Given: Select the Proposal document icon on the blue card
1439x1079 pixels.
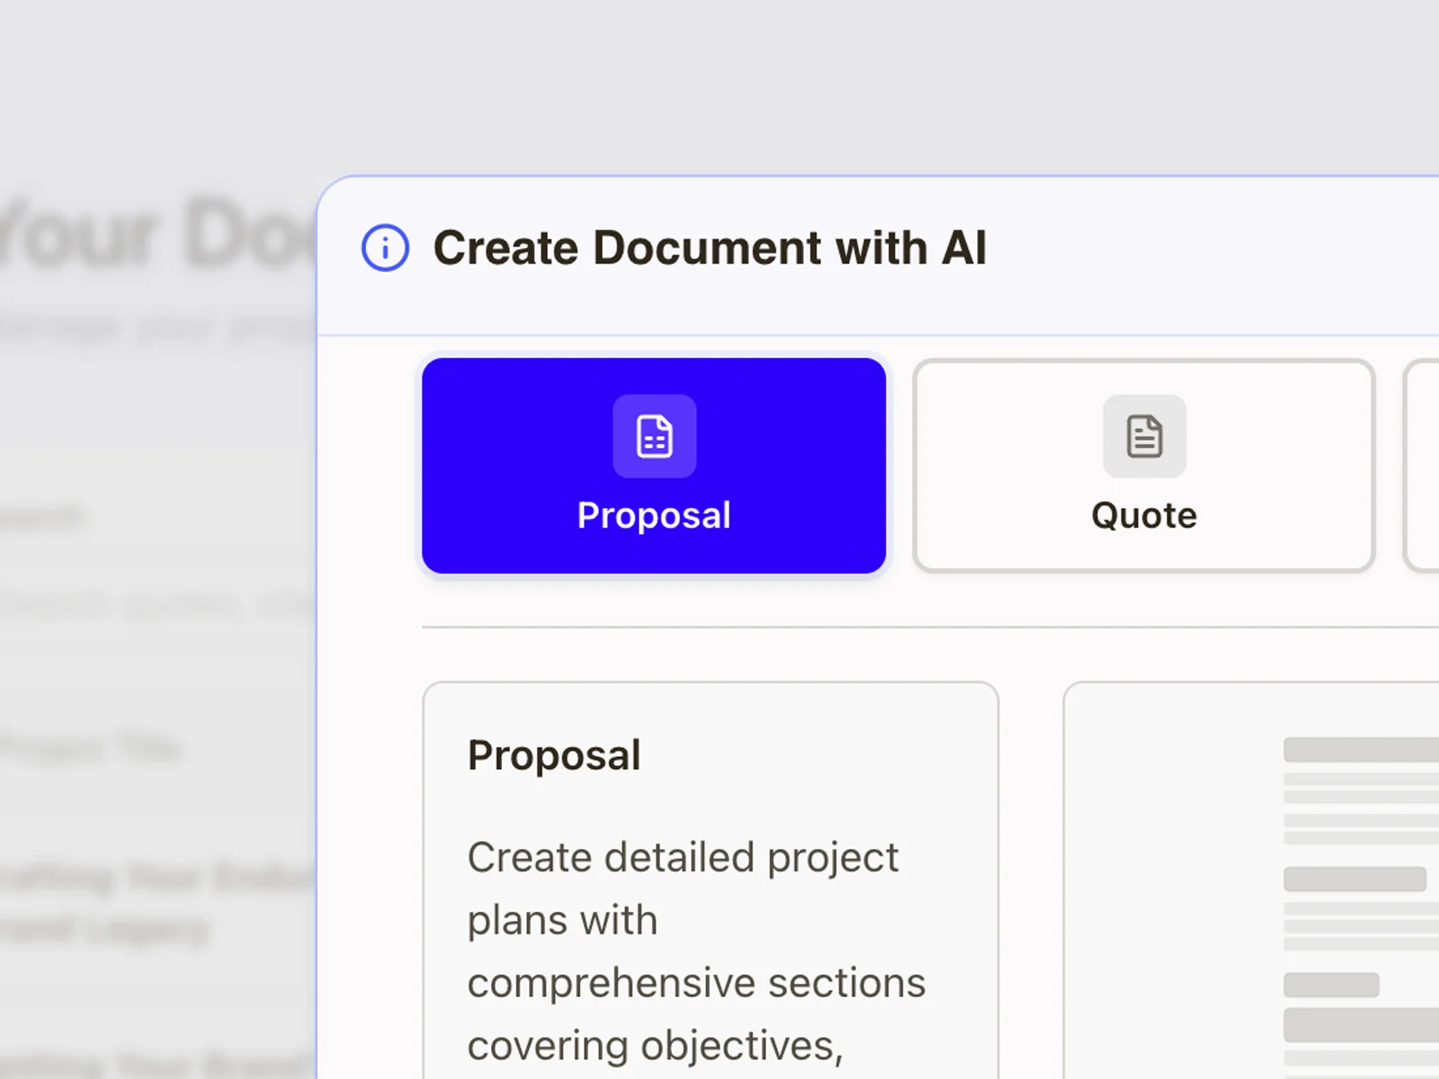Looking at the screenshot, I should tap(654, 437).
